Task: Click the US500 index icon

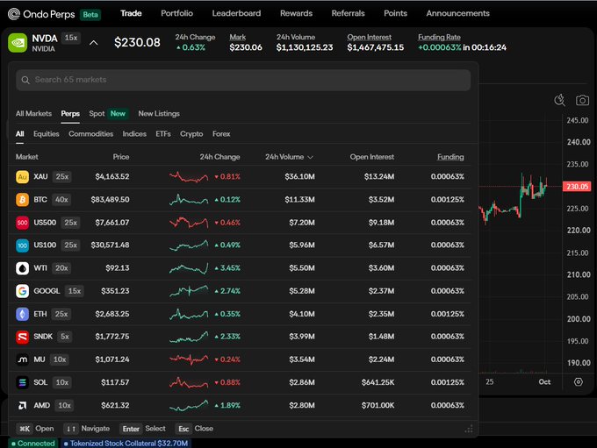Action: point(22,223)
